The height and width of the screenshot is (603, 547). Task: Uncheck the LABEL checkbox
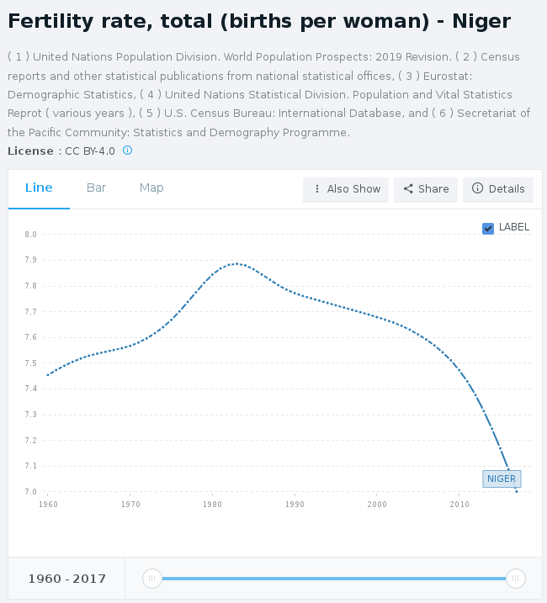(488, 228)
